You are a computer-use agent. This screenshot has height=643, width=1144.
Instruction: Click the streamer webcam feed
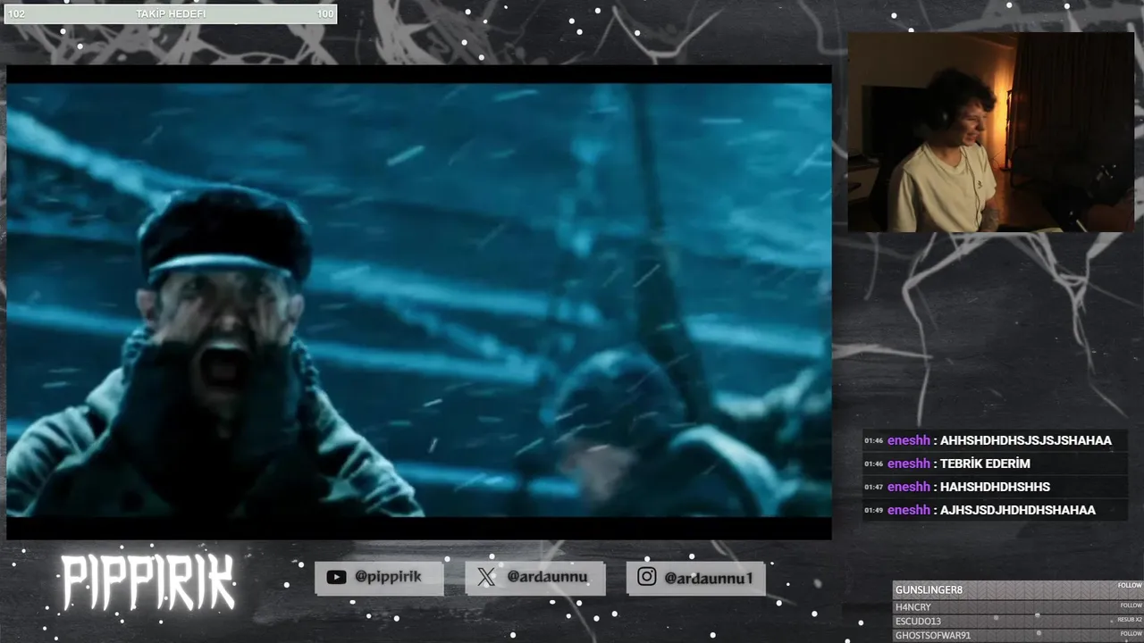tap(991, 133)
